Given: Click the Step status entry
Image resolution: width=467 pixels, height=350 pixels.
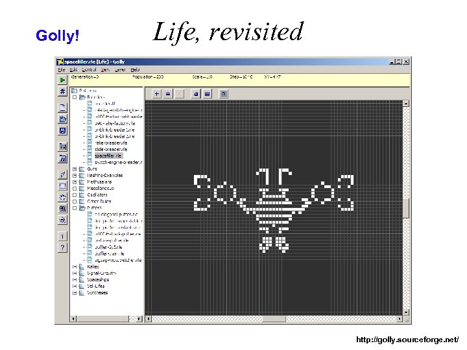Looking at the screenshot, I should point(241,76).
